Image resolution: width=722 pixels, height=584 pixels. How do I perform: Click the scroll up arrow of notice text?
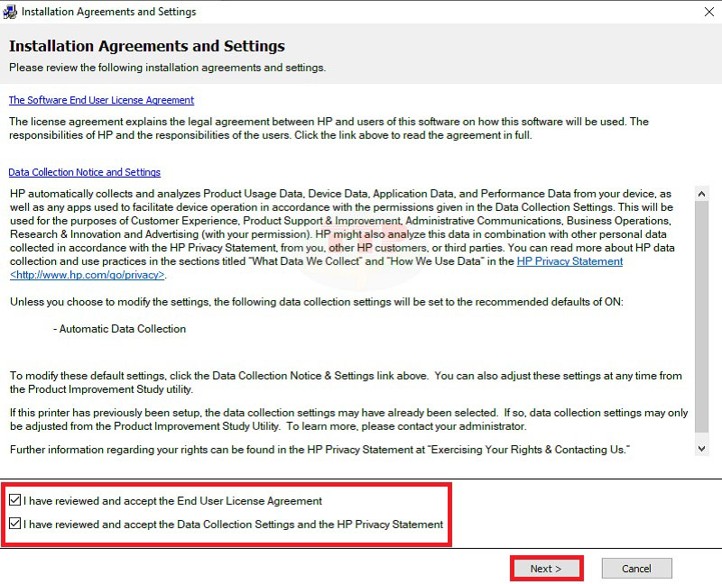point(701,194)
